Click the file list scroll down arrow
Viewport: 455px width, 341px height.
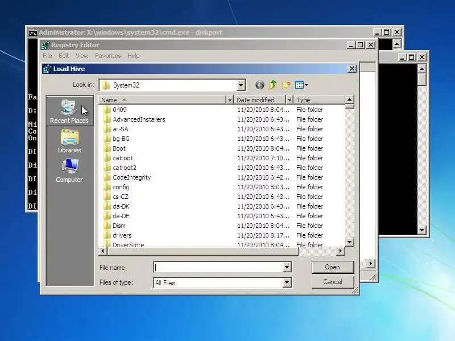tap(349, 242)
